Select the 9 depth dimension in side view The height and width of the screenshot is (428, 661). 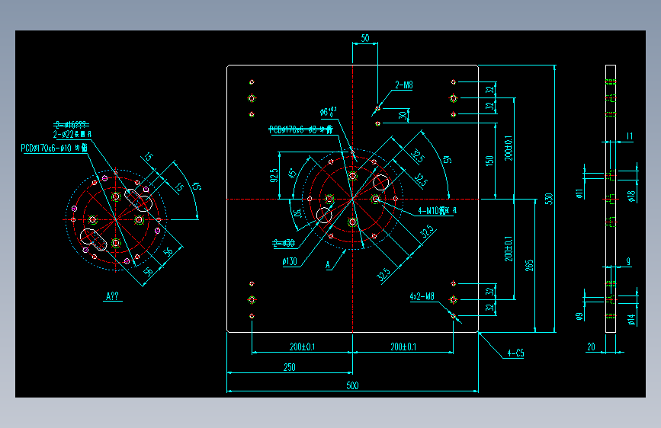(628, 262)
